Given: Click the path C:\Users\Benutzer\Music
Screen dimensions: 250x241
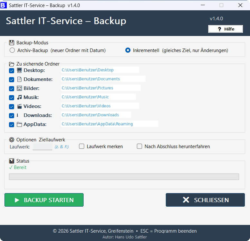Looking at the screenshot, I should (85, 97).
